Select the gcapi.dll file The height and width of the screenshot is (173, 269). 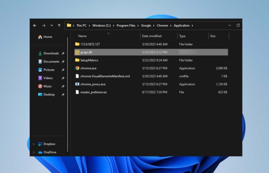tap(151, 52)
